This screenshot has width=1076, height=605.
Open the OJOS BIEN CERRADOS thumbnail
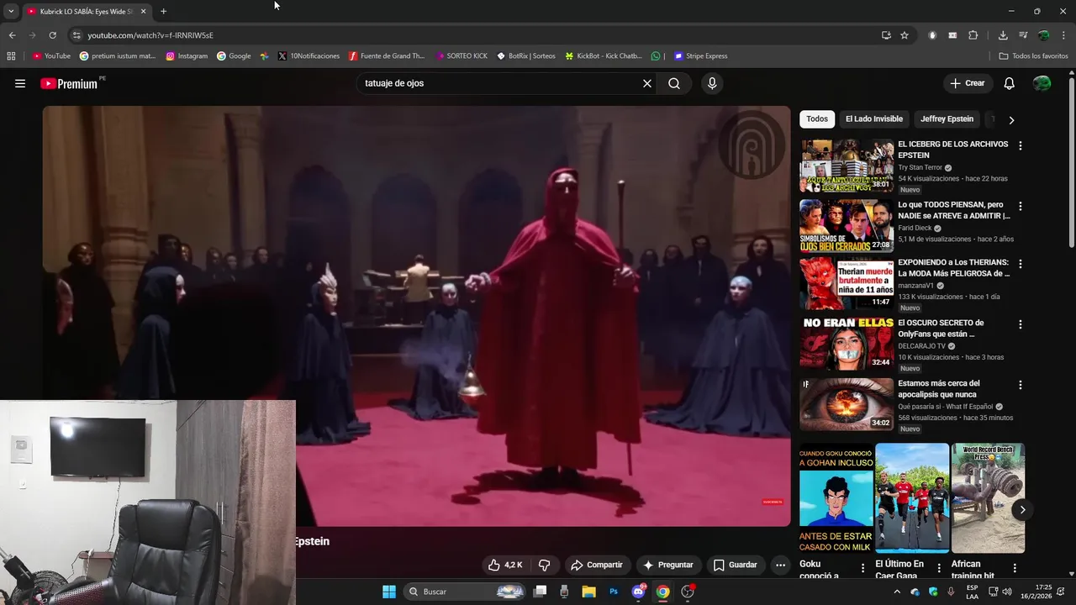coord(847,225)
